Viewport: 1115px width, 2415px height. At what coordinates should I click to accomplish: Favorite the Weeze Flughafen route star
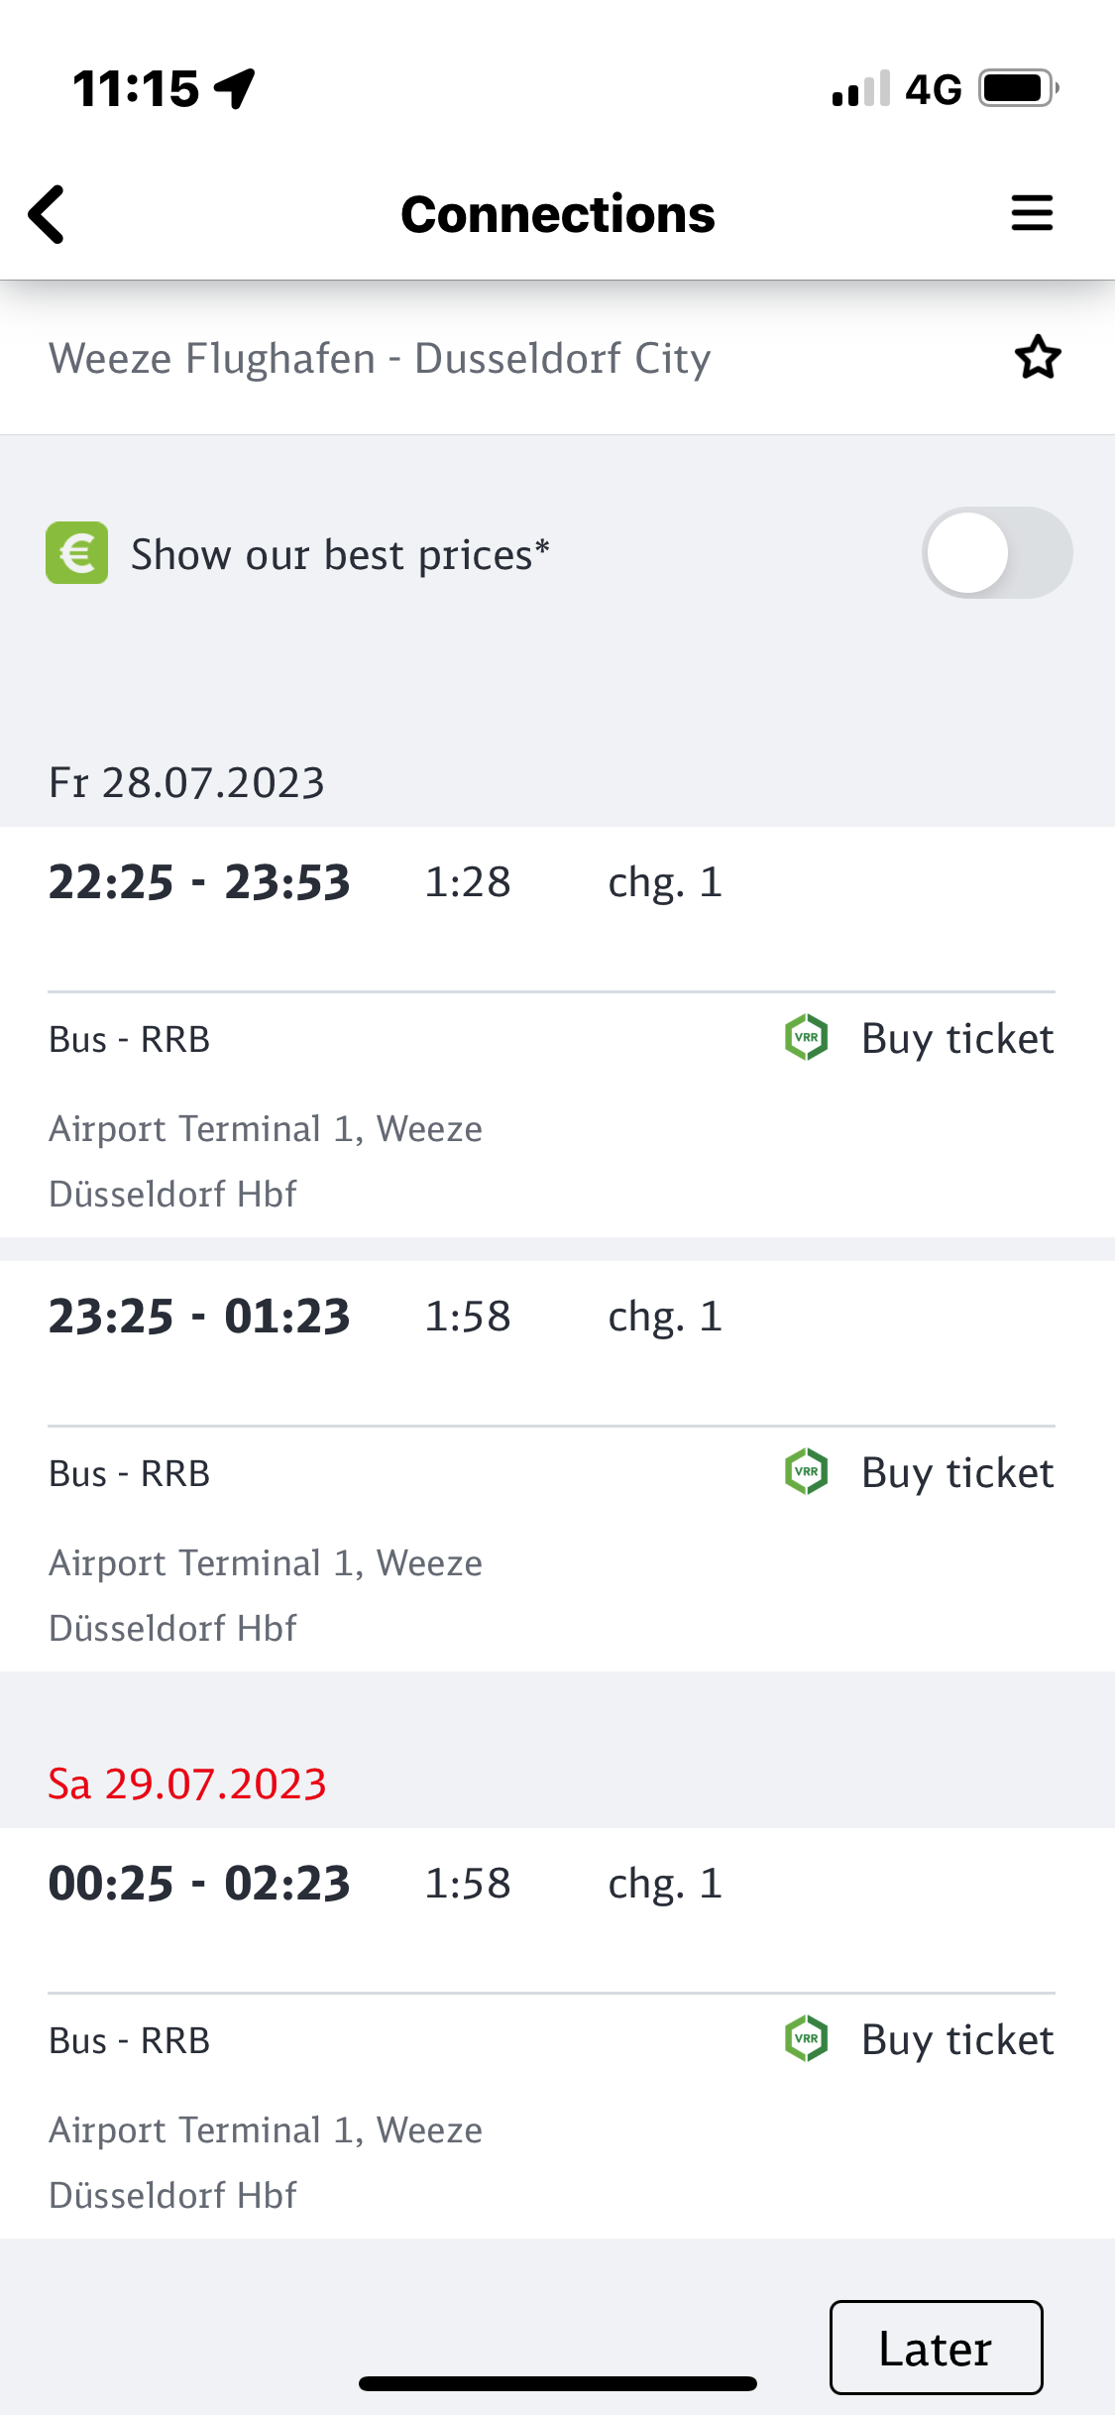[1038, 358]
